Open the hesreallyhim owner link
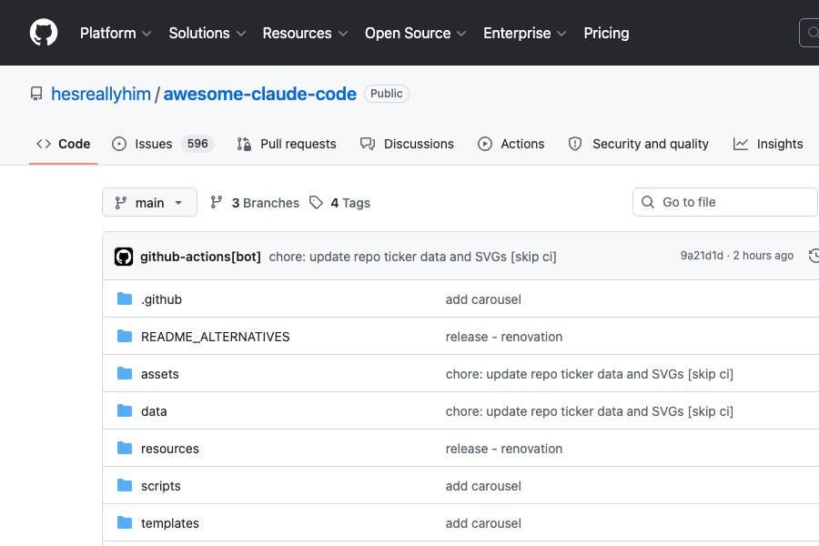The image size is (819, 546). tap(101, 94)
